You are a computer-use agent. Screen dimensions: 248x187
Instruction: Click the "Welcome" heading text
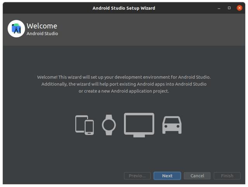42,26
